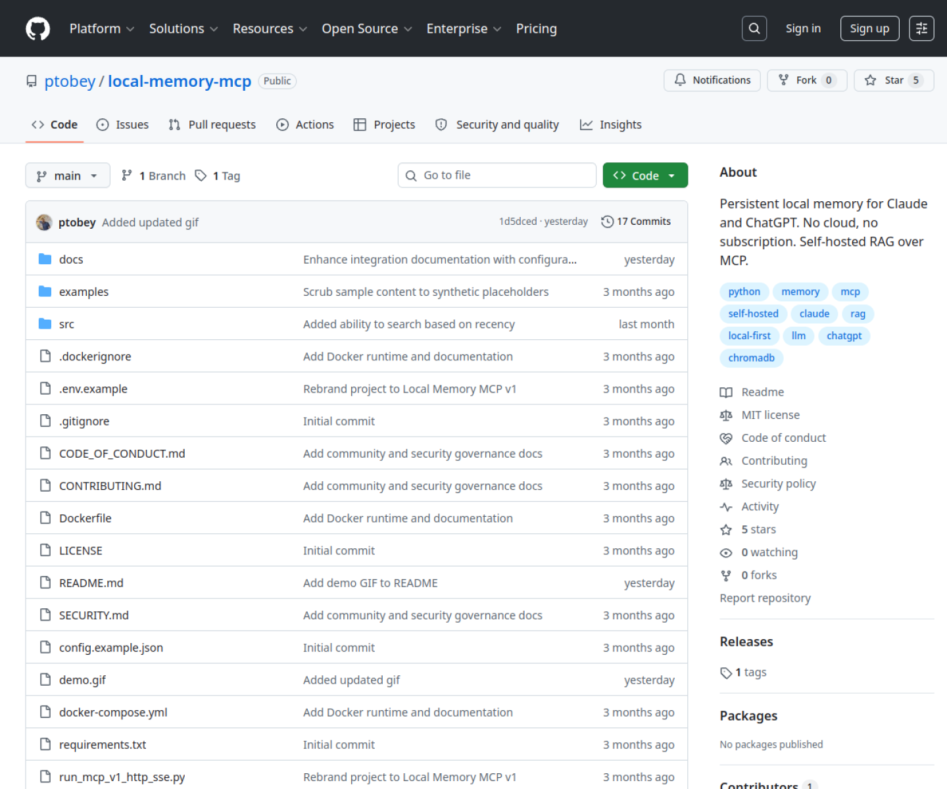Image resolution: width=947 pixels, height=789 pixels.
Task: Expand the Platform menu
Action: 102,29
